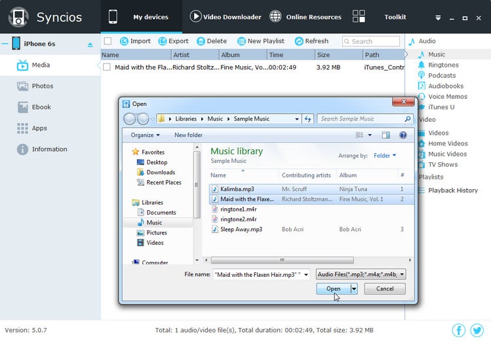Viewport: 491px width, 341px height.
Task: Open the Syncios menu dropdown icon
Action: click(438, 18)
